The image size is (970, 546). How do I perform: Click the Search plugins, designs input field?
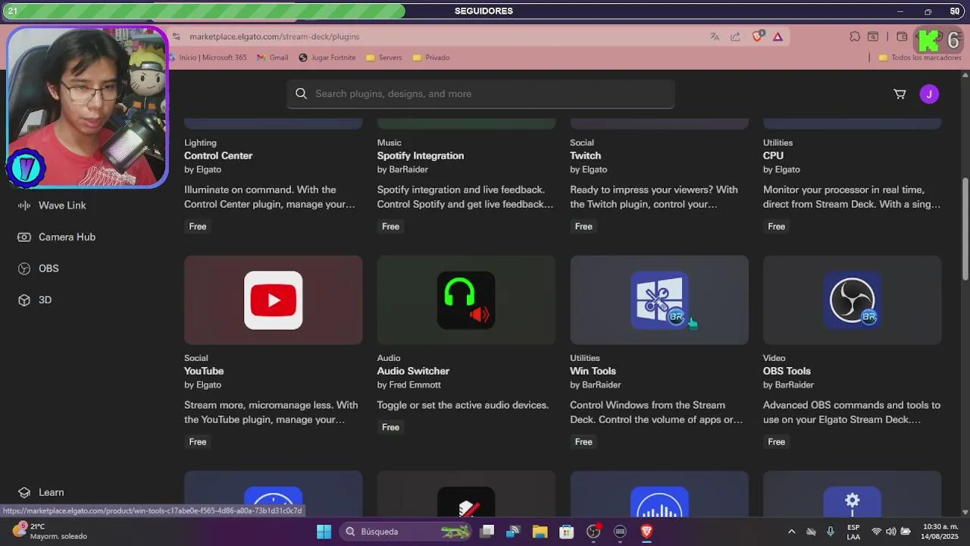pos(480,94)
